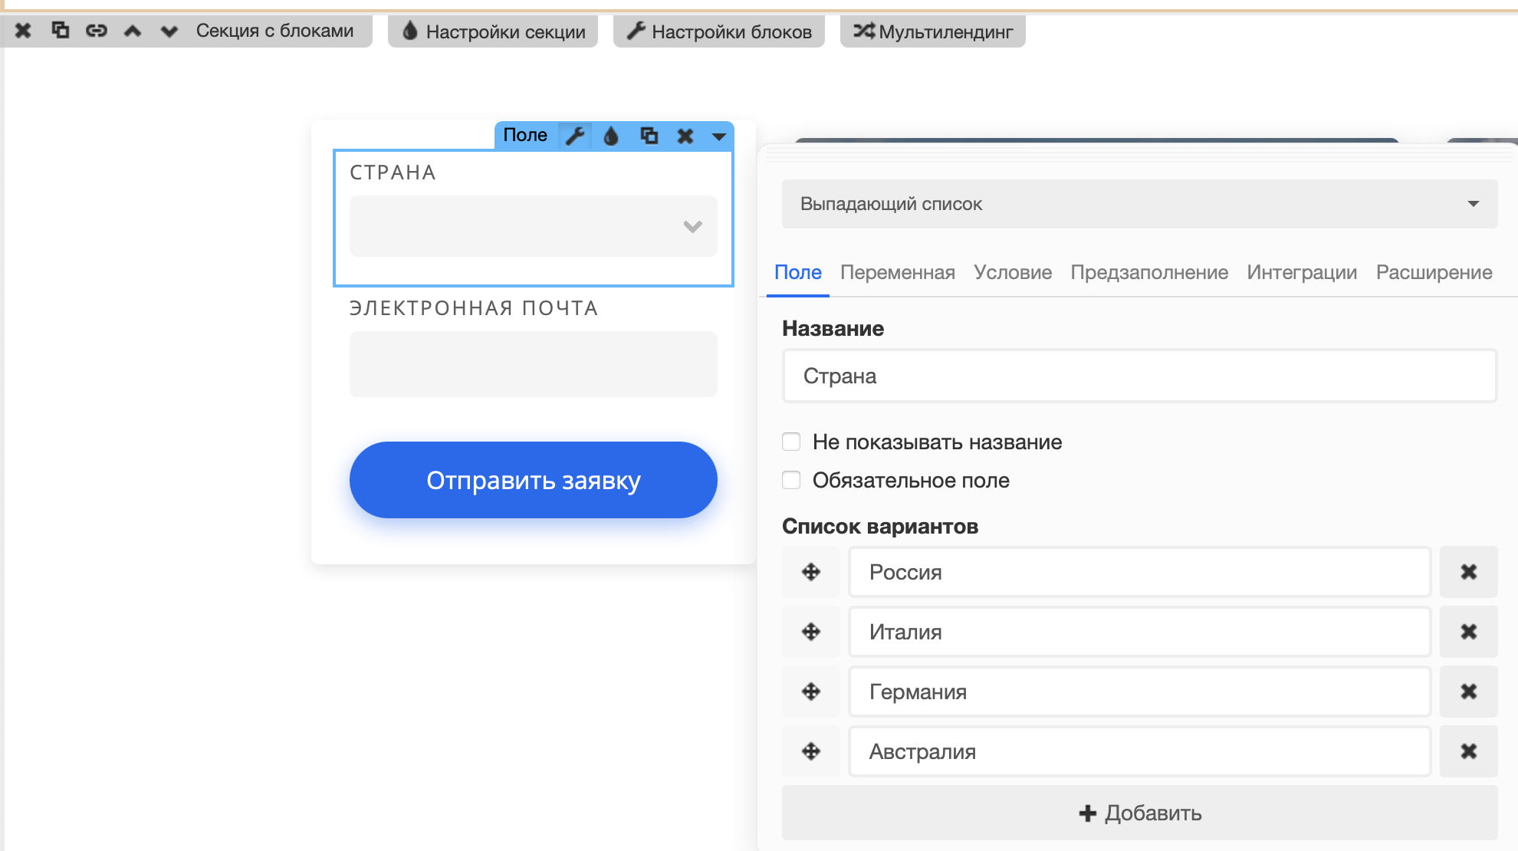The height and width of the screenshot is (851, 1518).
Task: Click the СТРАНА field label in the form
Action: click(x=393, y=172)
